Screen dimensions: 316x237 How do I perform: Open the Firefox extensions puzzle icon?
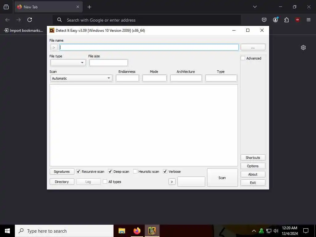286,20
